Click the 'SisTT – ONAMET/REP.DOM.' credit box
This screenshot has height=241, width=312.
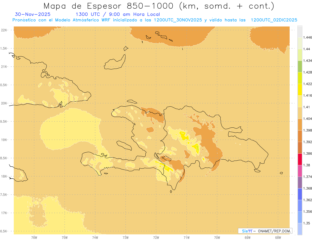[265, 231]
